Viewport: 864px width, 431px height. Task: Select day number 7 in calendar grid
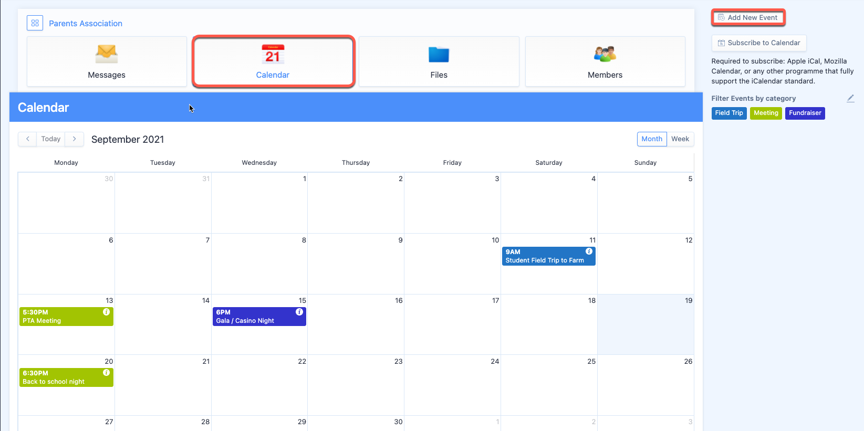[x=207, y=240]
